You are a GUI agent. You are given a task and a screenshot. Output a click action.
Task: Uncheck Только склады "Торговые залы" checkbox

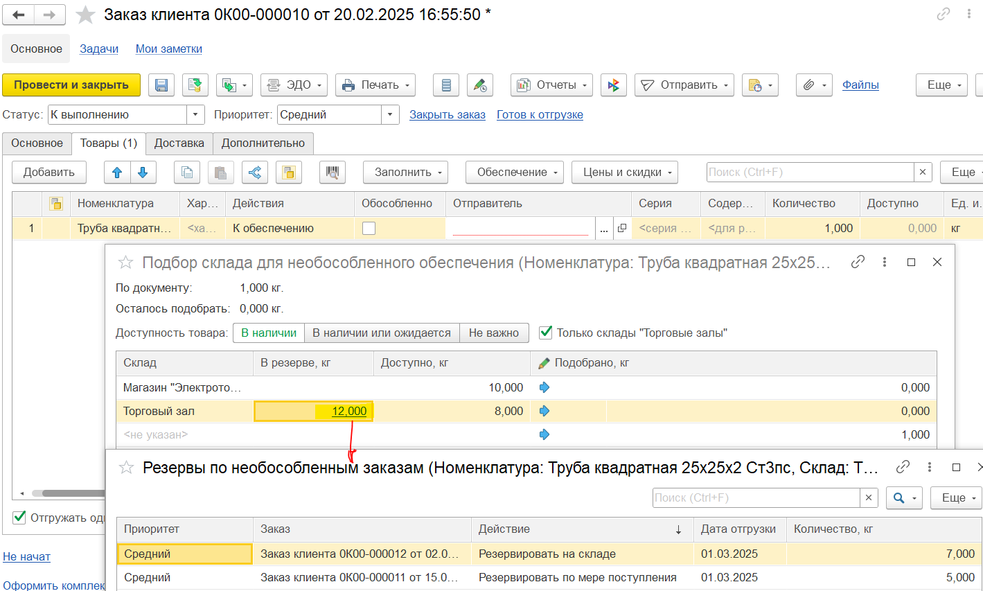point(546,333)
